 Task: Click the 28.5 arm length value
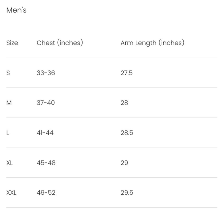coord(127,133)
